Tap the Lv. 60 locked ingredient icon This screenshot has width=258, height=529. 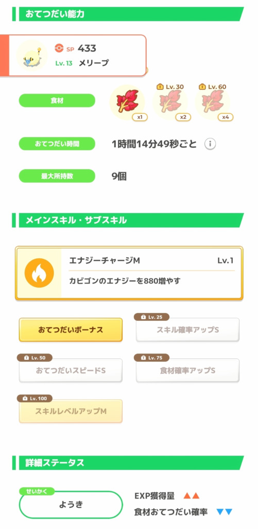pos(212,102)
